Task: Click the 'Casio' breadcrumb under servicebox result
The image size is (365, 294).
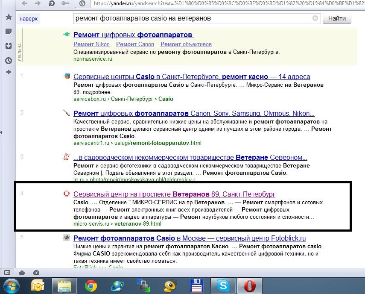Action: pos(166,99)
